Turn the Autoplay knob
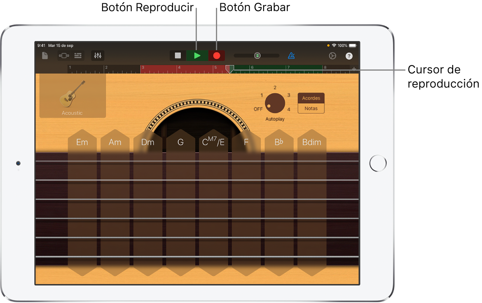The height and width of the screenshot is (303, 482). (x=275, y=103)
